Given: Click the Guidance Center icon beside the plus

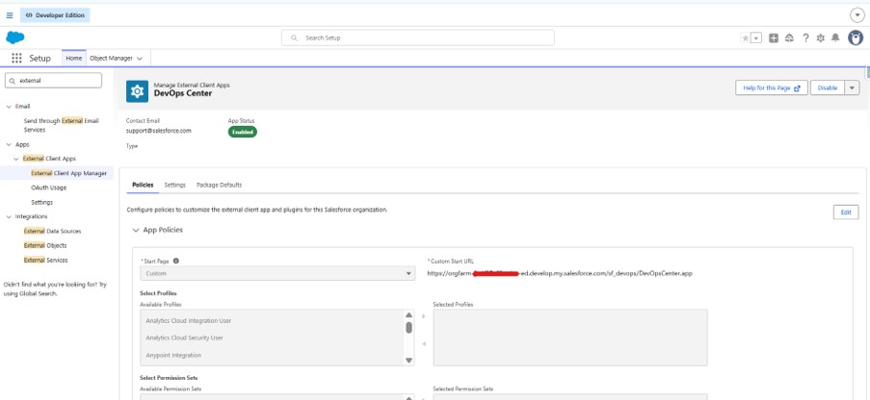Looking at the screenshot, I should [x=789, y=38].
